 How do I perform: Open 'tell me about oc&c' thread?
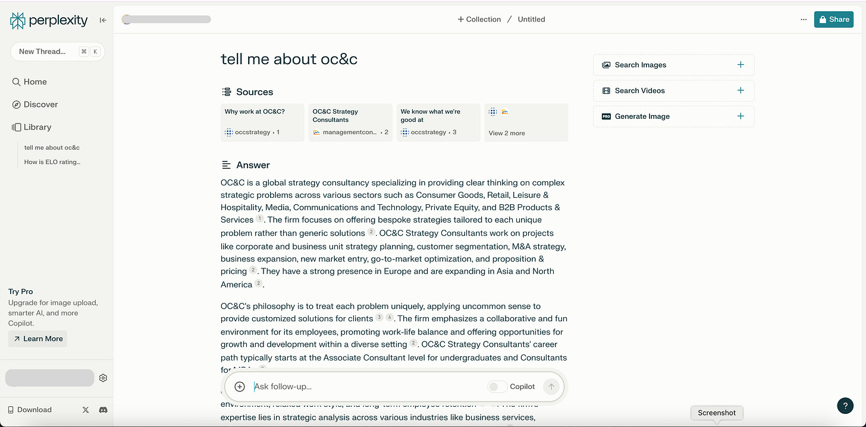(52, 147)
